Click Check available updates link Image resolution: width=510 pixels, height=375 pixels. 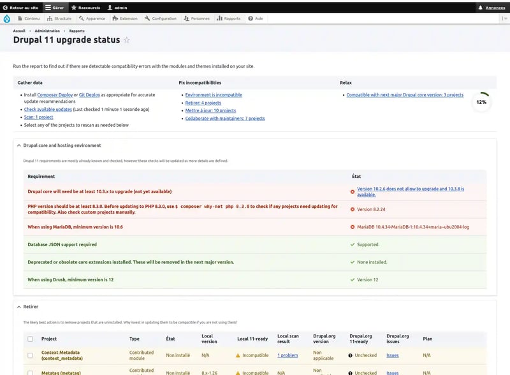(x=48, y=110)
